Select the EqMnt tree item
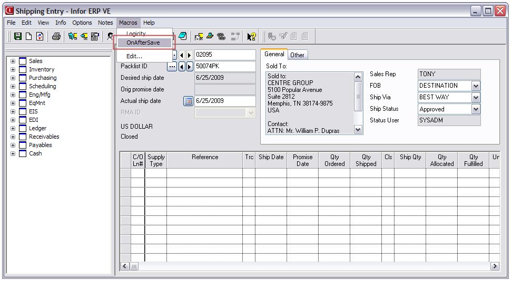Screen dimensions: 512x281 coord(37,103)
